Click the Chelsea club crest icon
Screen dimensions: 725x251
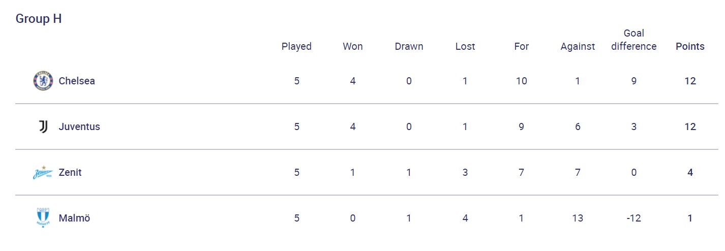pos(43,81)
